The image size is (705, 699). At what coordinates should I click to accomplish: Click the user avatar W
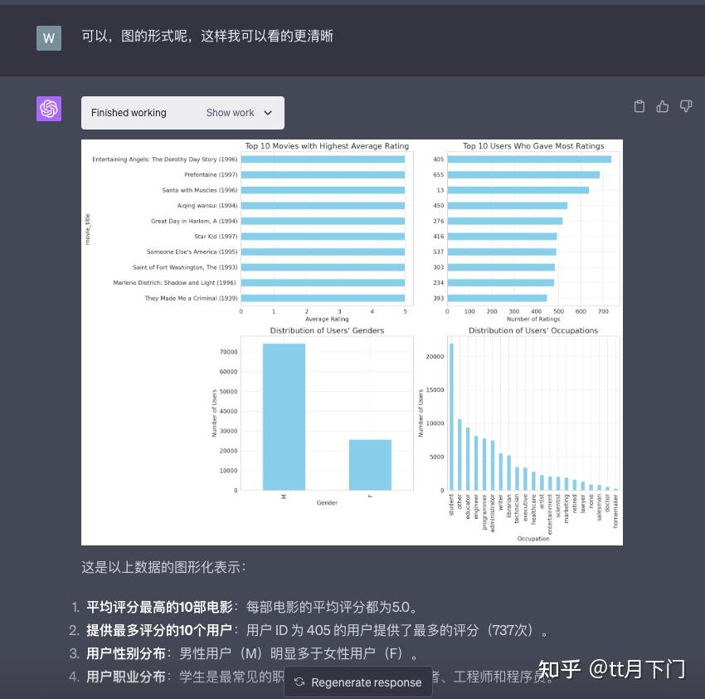(49, 38)
